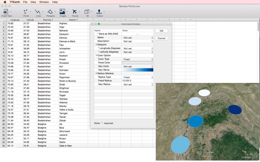Click the Fixed Color swatch
The image size is (260, 162).
(x=138, y=63)
